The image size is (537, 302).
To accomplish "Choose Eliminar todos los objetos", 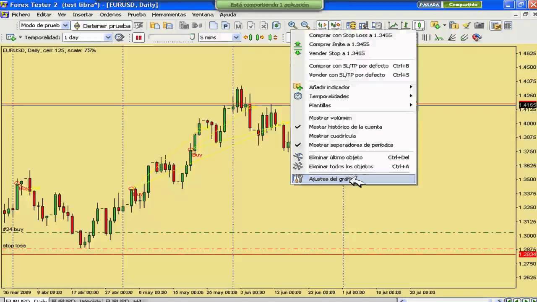I will tap(354, 167).
